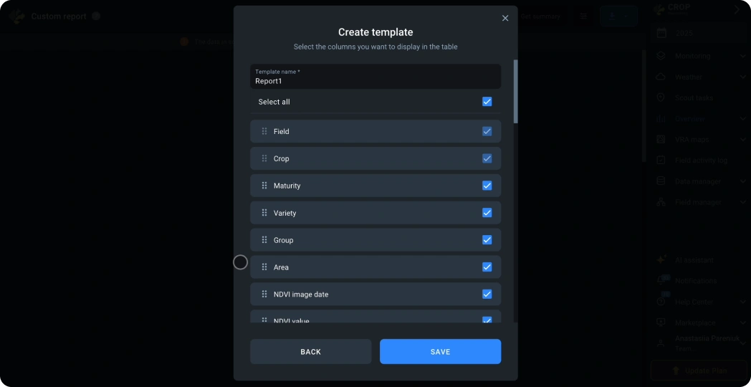Uncheck the Variety column checkbox

pyautogui.click(x=487, y=213)
